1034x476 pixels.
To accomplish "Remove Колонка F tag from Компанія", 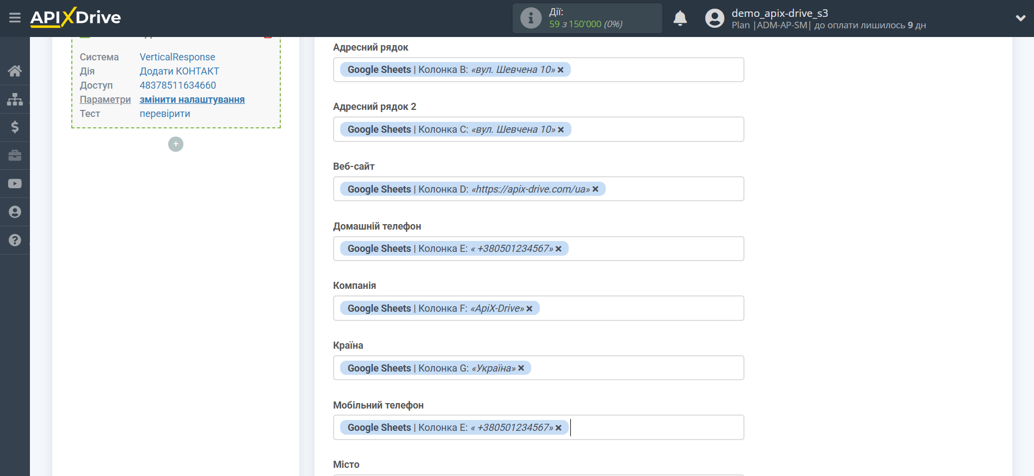I will click(x=529, y=309).
